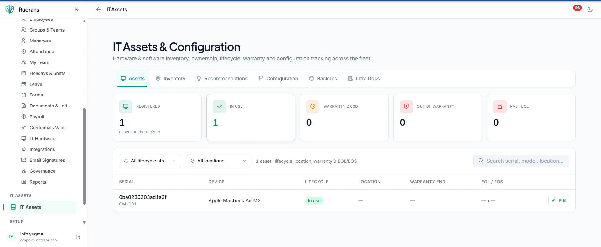This screenshot has width=601, height=247.
Task: Click the IT Assets sidebar icon
Action: click(13, 207)
